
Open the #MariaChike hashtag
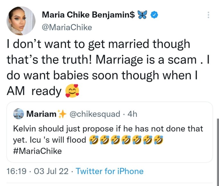(37, 151)
